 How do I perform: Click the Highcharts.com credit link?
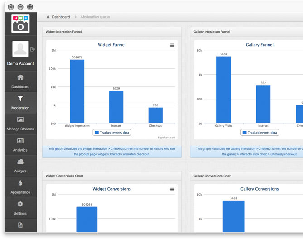[x=166, y=138]
